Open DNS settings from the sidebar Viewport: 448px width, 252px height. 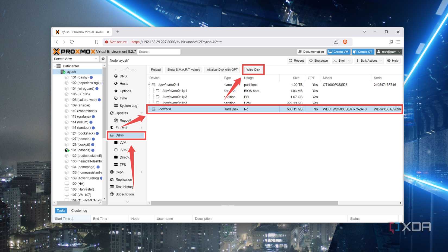pos(122,76)
